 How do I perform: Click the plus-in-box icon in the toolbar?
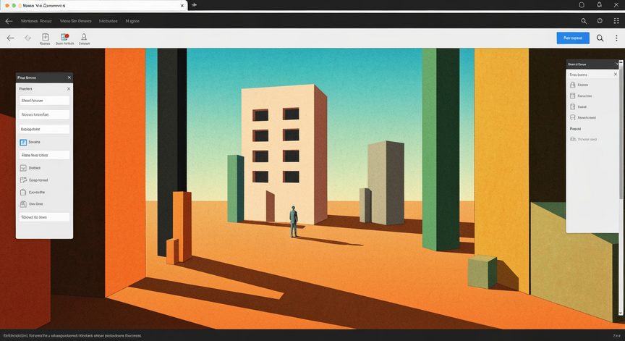point(46,37)
